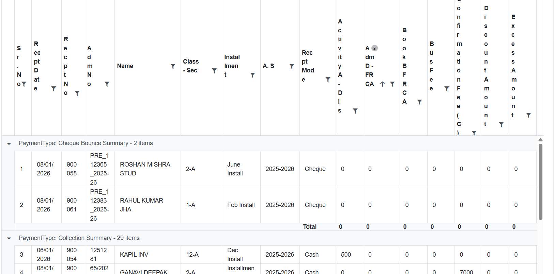Viewport: 554px width, 274px height.
Task: Select the KAPIL INV name cell
Action: (134, 255)
